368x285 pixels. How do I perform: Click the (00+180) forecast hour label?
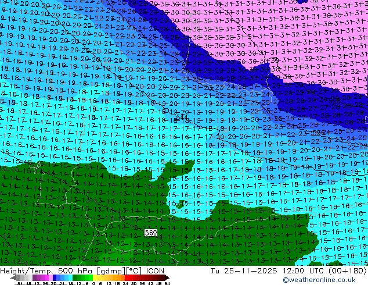coord(347,271)
